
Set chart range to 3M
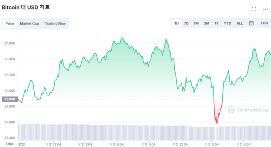206,23
